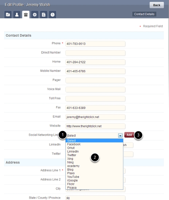Click the Direct Number input field

pos(95,53)
